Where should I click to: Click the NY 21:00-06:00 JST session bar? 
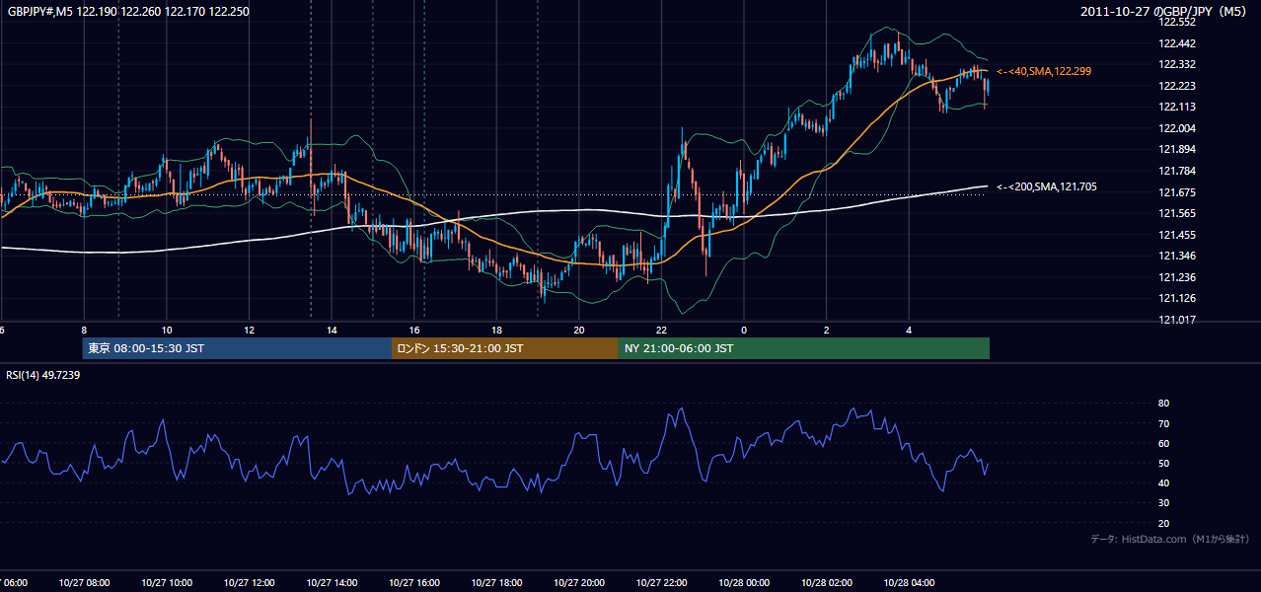[x=804, y=348]
